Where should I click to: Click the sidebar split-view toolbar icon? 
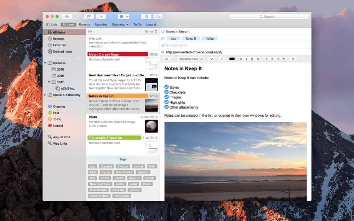pyautogui.click(x=67, y=17)
